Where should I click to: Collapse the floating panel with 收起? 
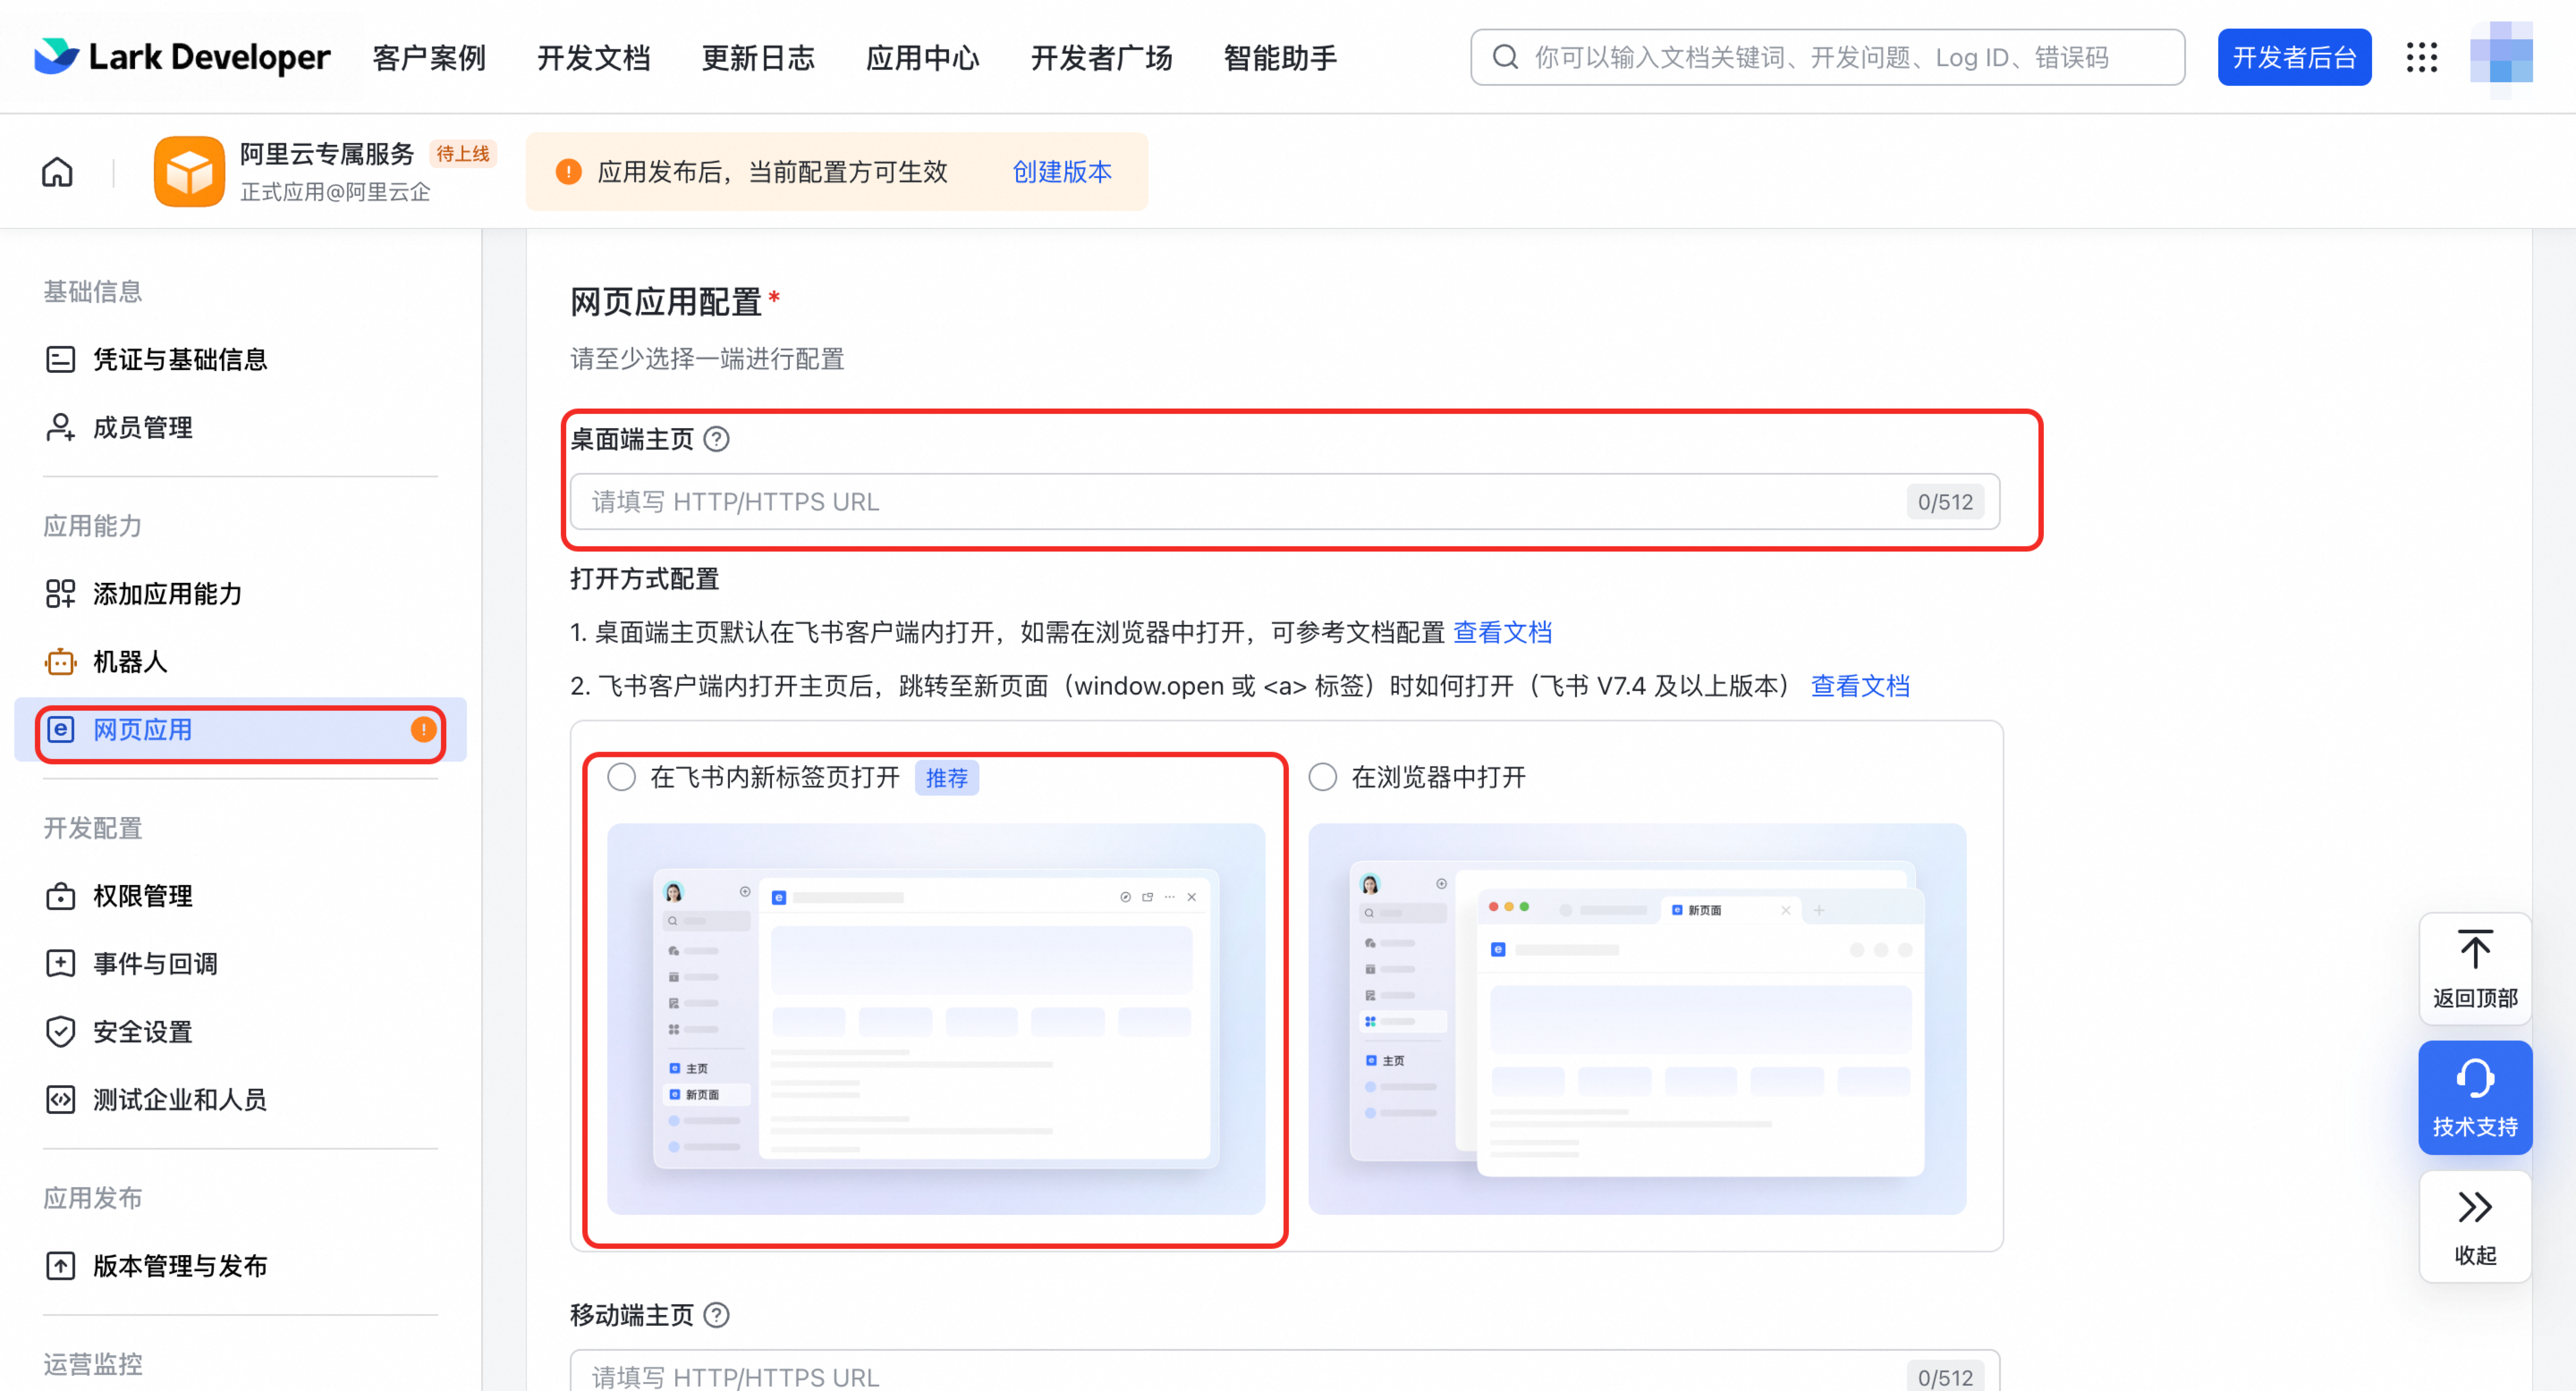2474,1225
